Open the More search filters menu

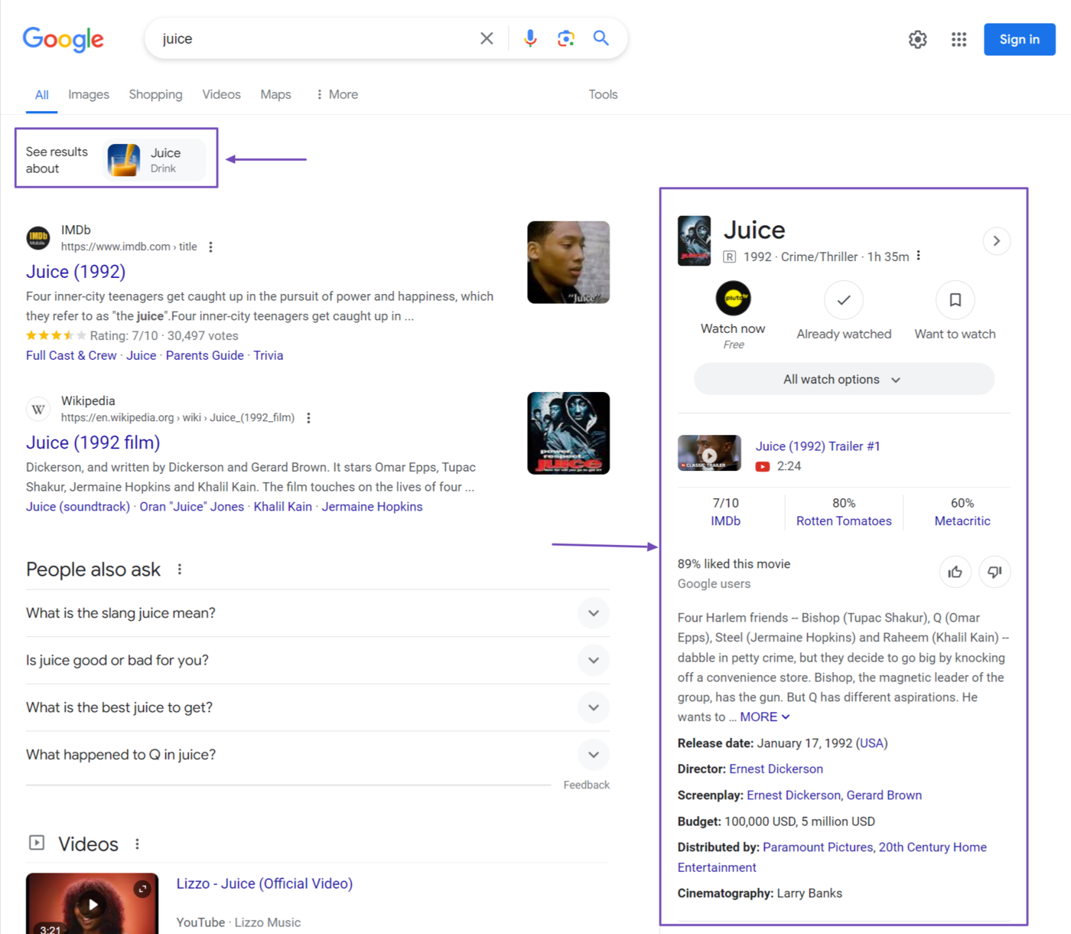coord(337,94)
